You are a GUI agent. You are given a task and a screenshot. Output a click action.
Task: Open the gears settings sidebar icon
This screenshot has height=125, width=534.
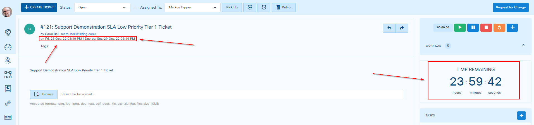(8, 103)
